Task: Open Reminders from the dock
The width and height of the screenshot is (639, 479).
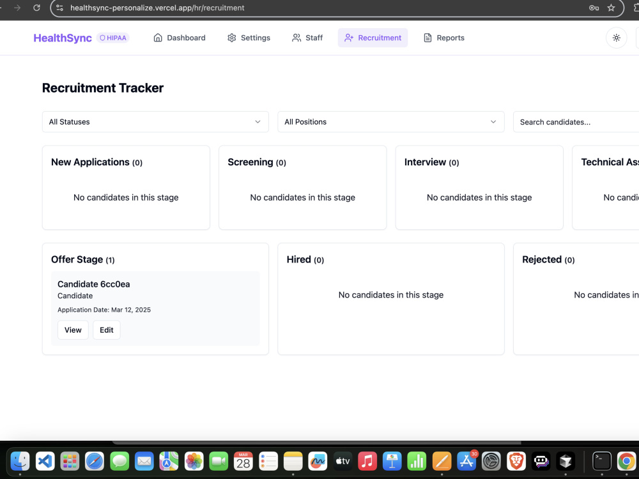Action: (x=268, y=462)
